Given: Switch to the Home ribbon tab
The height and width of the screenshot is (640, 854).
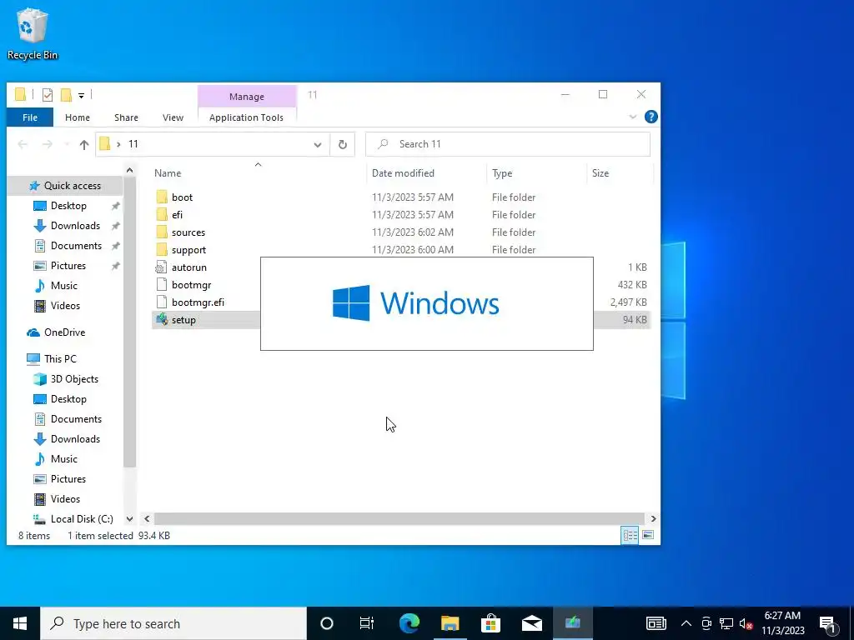Looking at the screenshot, I should [x=78, y=117].
